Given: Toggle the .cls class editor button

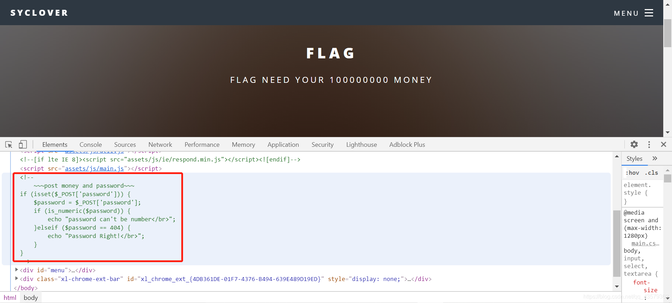Looking at the screenshot, I should pyautogui.click(x=651, y=173).
